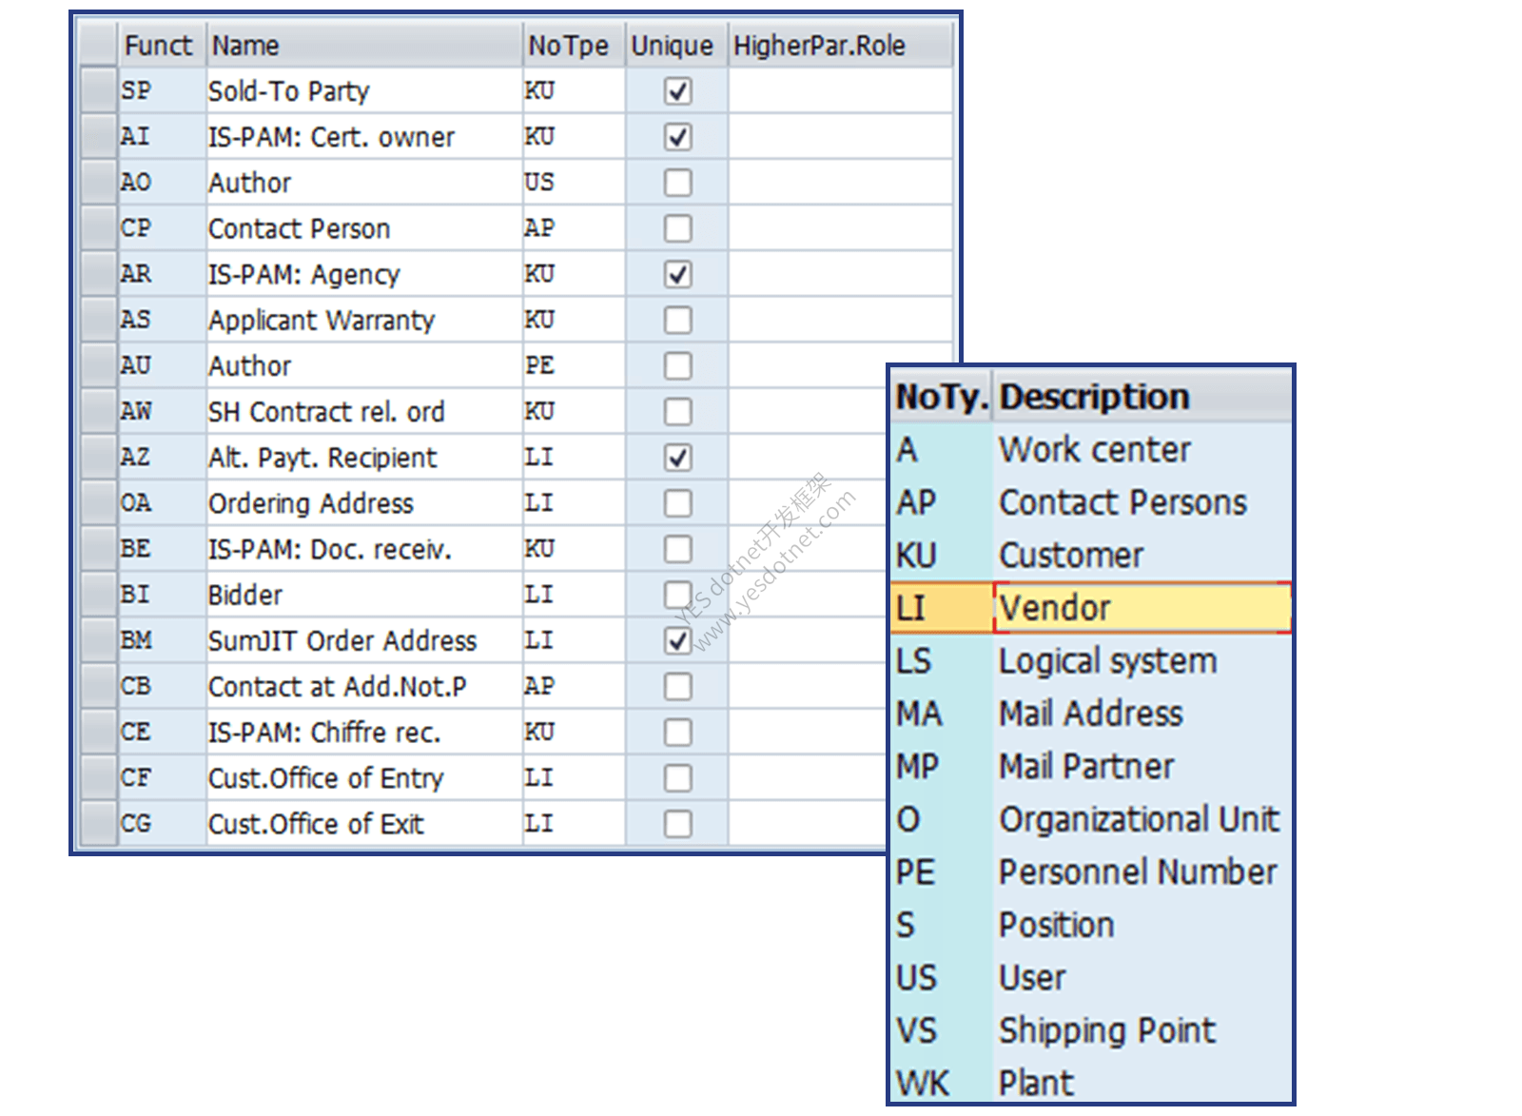Uncheck Unique for Alt. Payt. Recipient
1522x1116 pixels.
(x=677, y=458)
